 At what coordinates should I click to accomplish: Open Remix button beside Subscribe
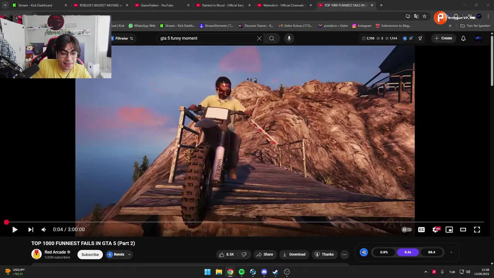(x=116, y=254)
